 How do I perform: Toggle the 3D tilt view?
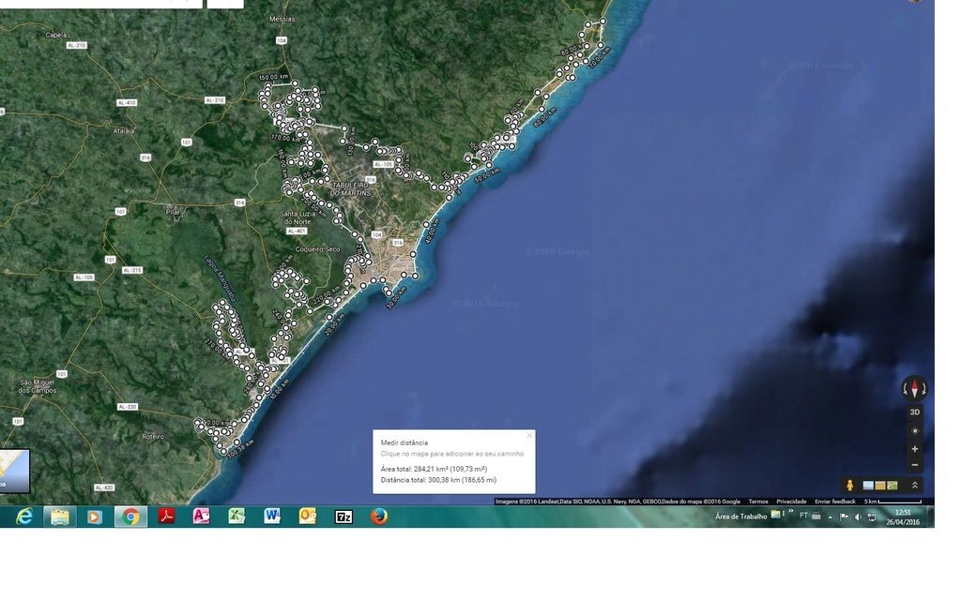[x=914, y=412]
